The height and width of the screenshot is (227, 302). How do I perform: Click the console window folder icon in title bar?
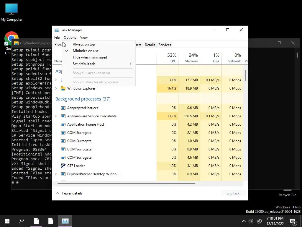[16, 43]
